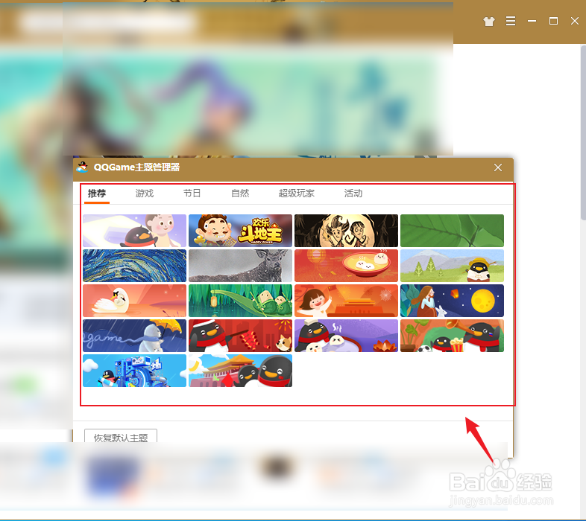The width and height of the screenshot is (586, 521).
Task: Select the green leaf theme
Action: 452,231
